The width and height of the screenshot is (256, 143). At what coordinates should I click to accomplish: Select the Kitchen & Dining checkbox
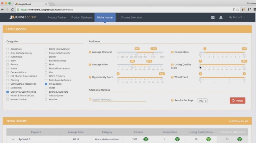click(46, 61)
